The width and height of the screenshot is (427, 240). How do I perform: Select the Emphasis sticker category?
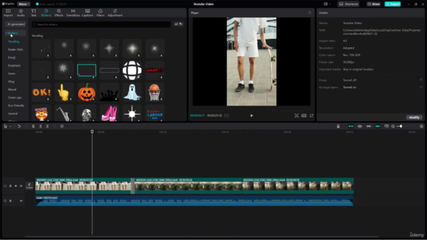click(14, 65)
